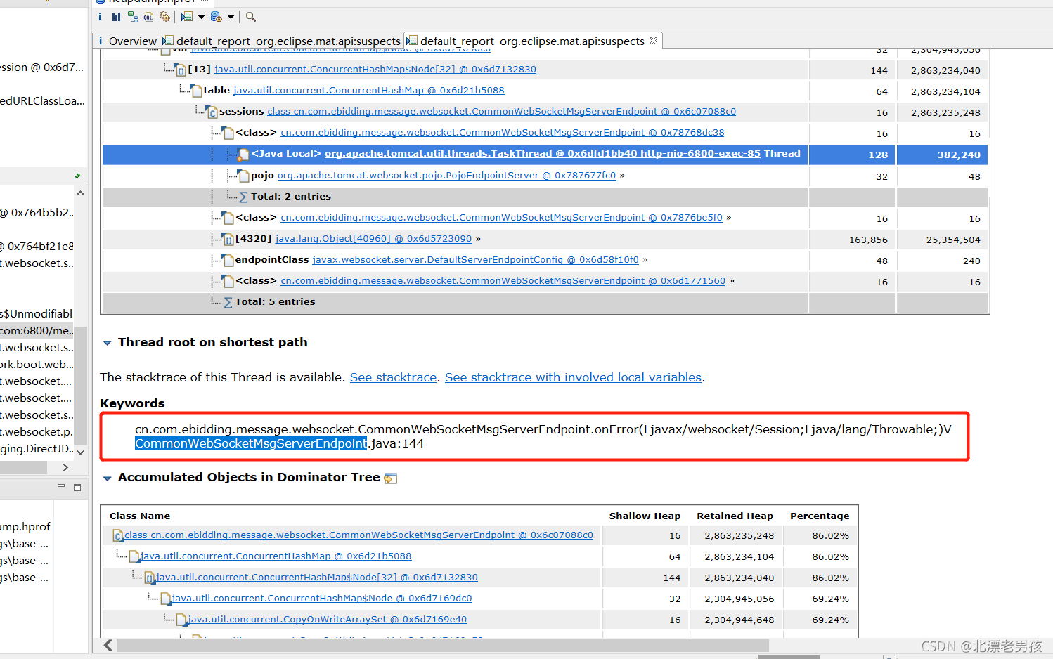The image size is (1053, 659).
Task: Click the array icon of the [4320] row
Action: [228, 239]
